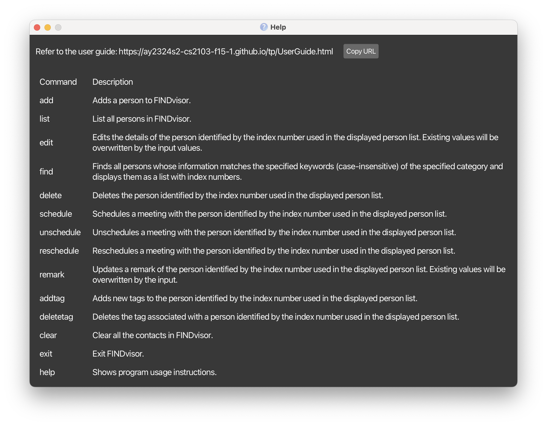Select the 'schedule' command row

coord(56,214)
